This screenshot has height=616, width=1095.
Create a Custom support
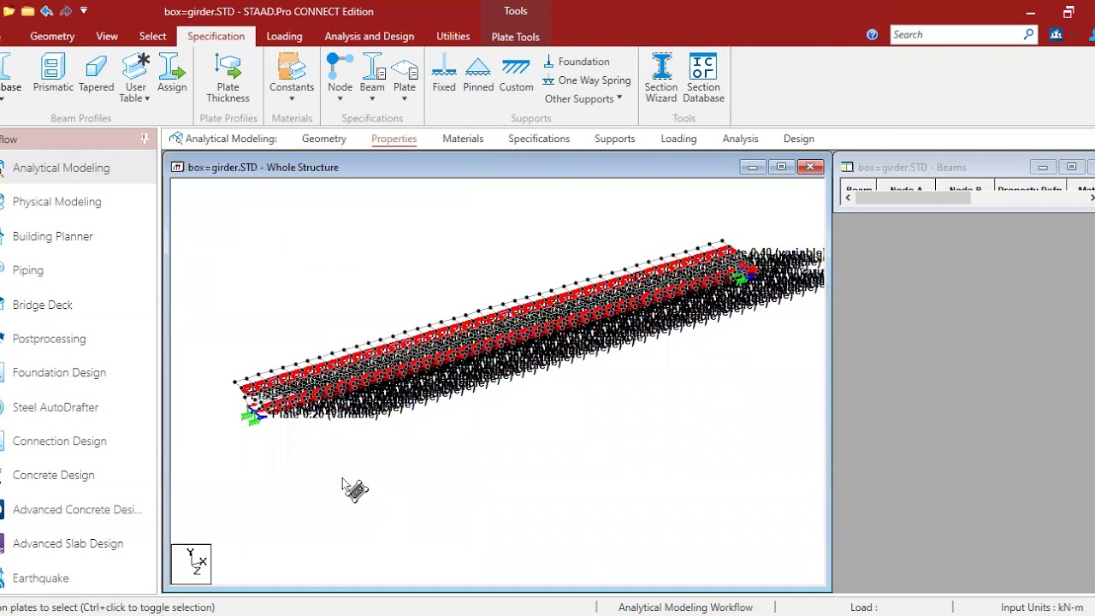point(516,74)
